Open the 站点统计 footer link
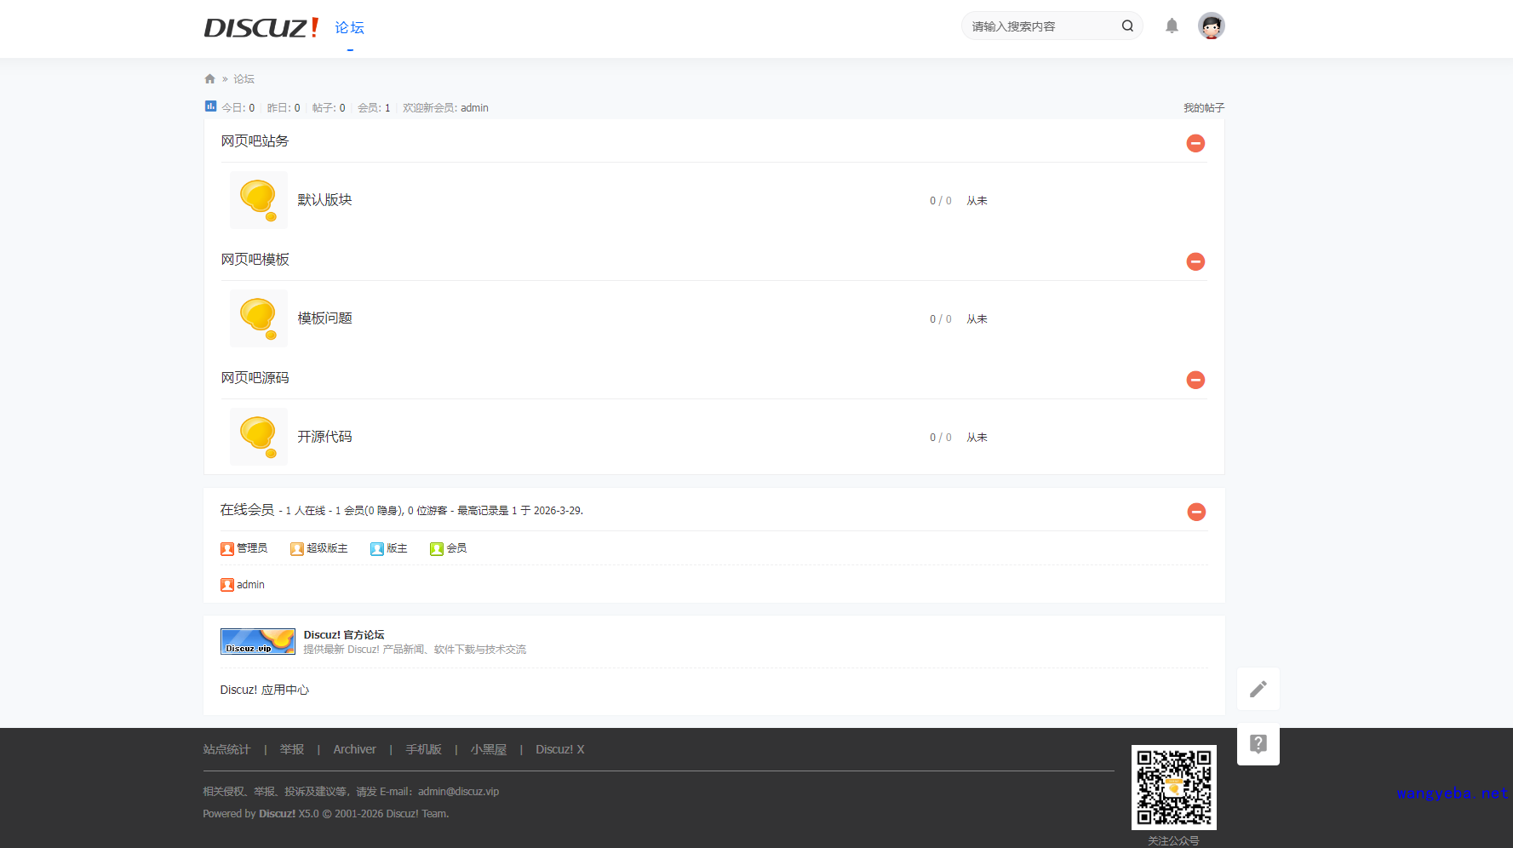 click(x=226, y=750)
